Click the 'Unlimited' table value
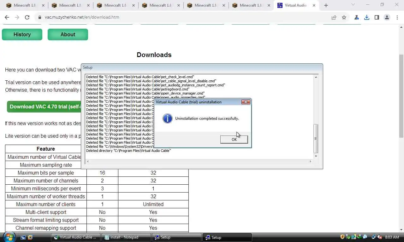The height and width of the screenshot is (242, 404). (153, 204)
